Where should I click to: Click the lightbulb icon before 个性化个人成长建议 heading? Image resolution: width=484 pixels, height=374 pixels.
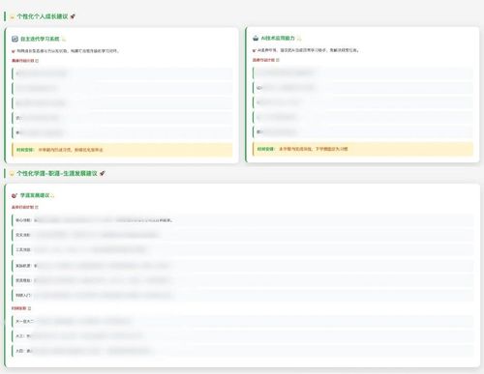(13, 16)
